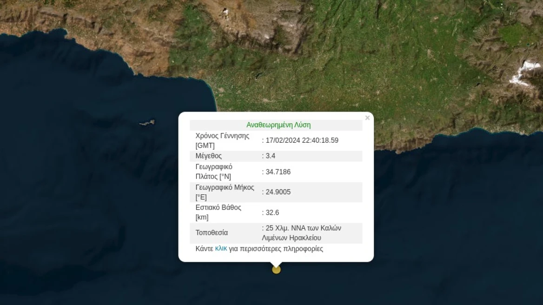Image resolution: width=543 pixels, height=305 pixels.
Task: Click the magnitude value 3.4
Action: coord(270,156)
